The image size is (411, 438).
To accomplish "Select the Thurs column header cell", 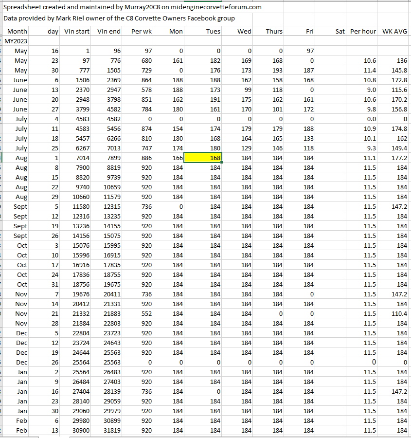I will click(x=274, y=31).
